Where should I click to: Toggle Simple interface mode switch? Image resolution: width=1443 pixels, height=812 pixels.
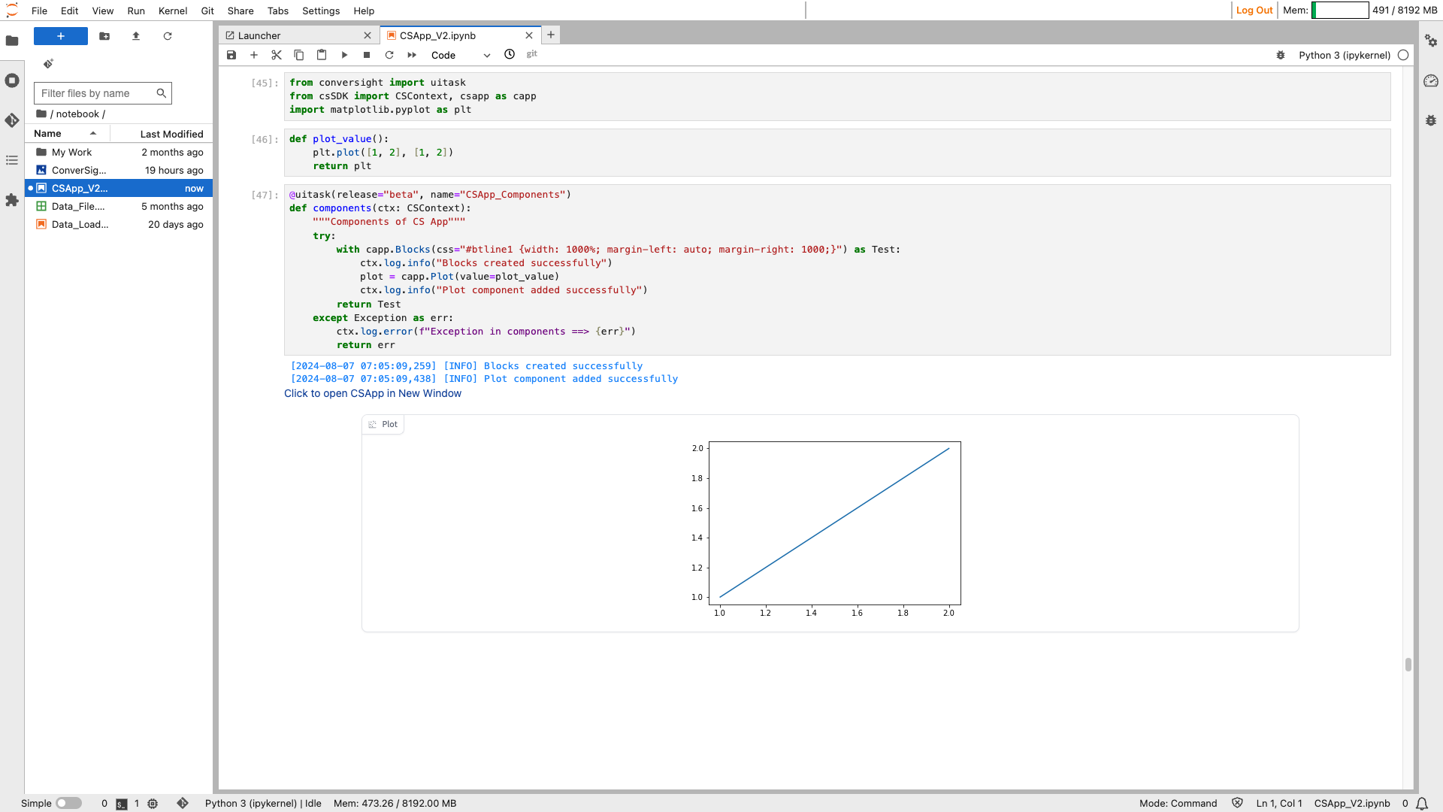[68, 803]
